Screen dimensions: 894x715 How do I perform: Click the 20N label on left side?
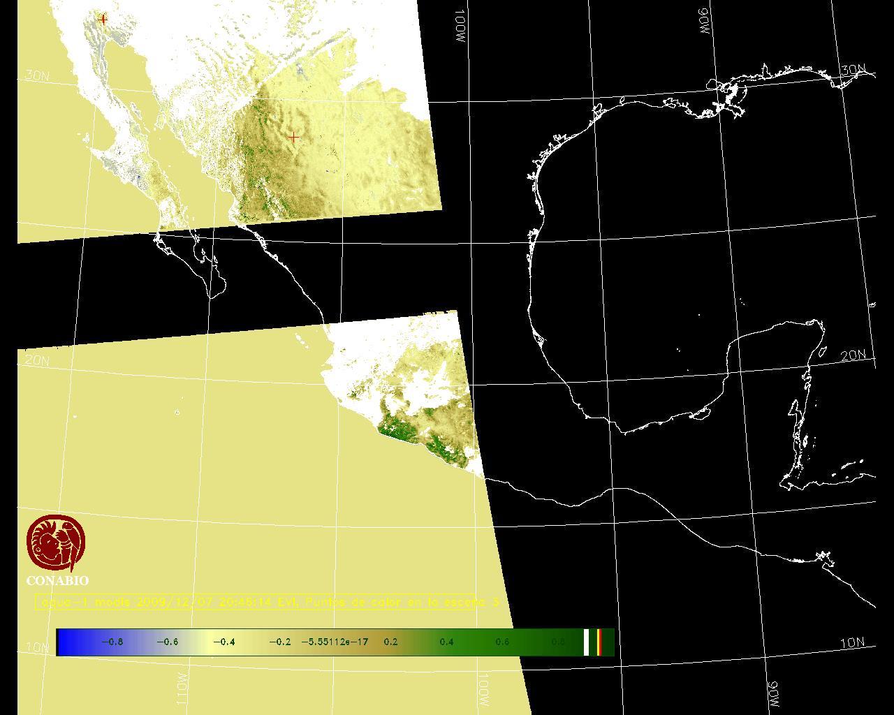click(x=37, y=360)
